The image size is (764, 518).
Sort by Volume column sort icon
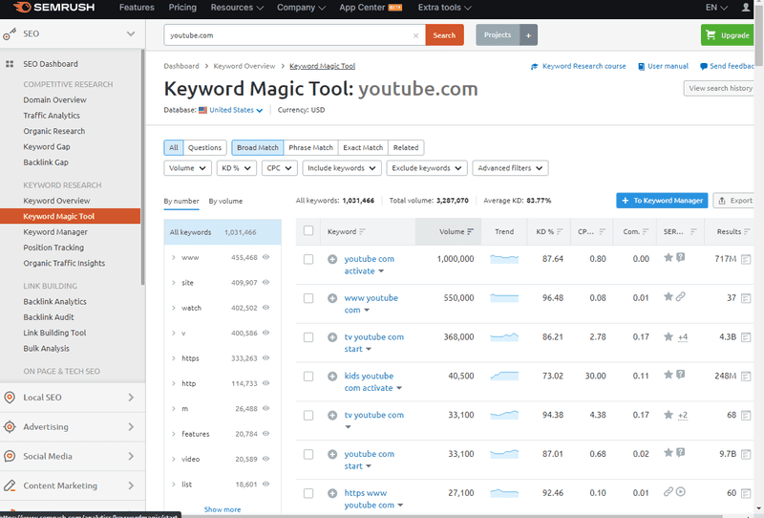[470, 231]
